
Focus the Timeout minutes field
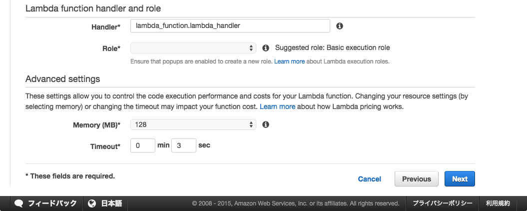(x=143, y=145)
